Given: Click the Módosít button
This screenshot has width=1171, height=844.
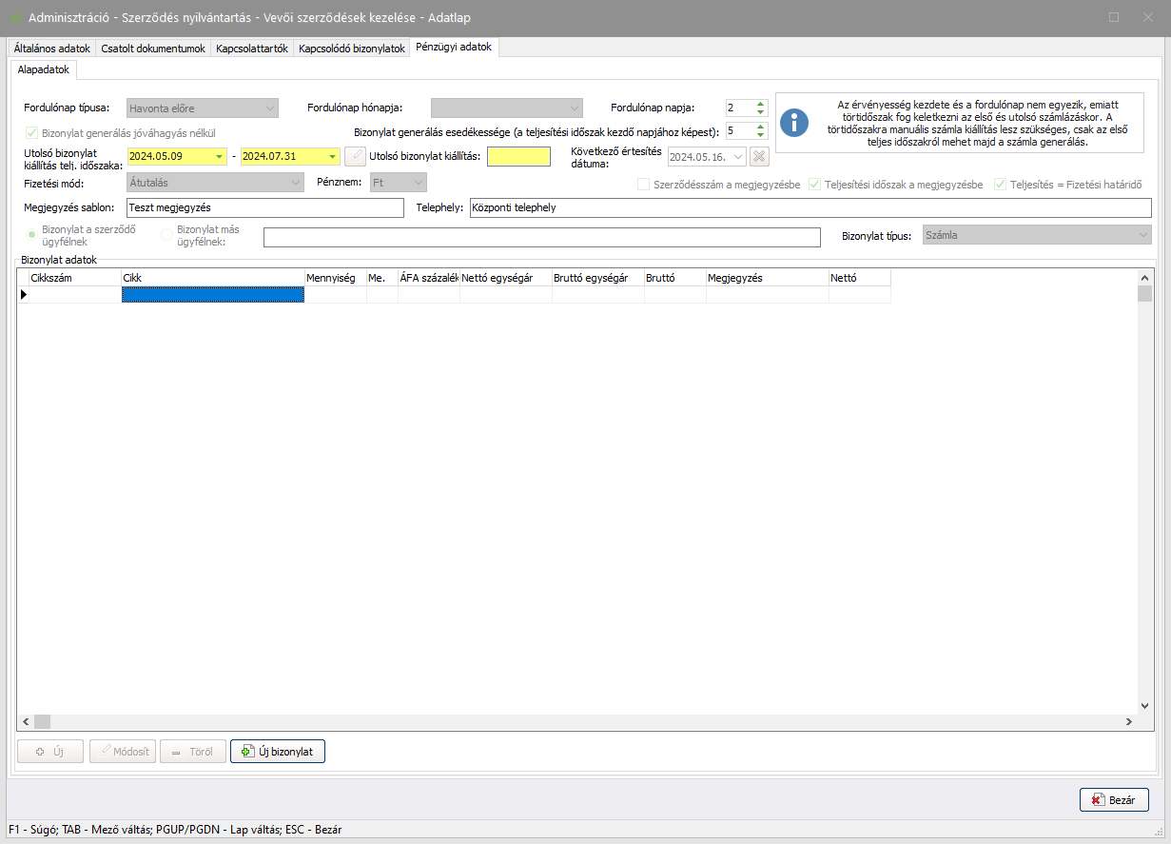Looking at the screenshot, I should tap(123, 751).
